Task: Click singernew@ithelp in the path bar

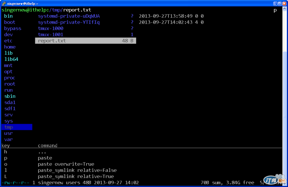Action: click(x=25, y=10)
